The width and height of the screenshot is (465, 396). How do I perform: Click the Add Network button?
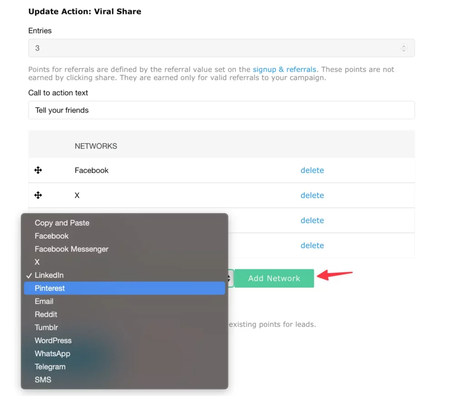click(x=274, y=278)
